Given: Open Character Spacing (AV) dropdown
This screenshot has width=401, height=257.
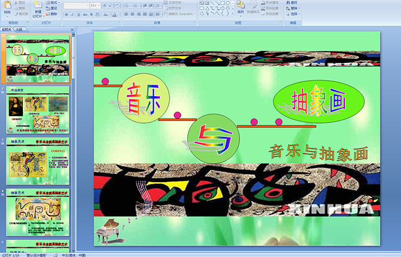Looking at the screenshot, I should pyautogui.click(x=98, y=14).
